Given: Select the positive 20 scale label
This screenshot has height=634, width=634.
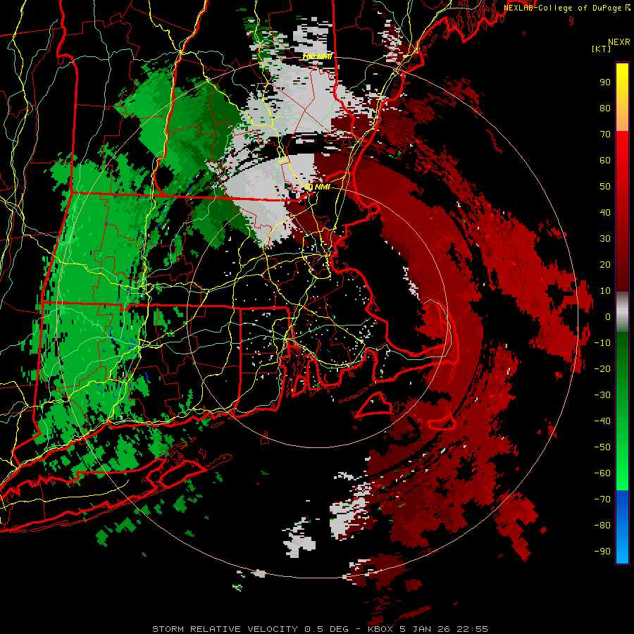Looking at the screenshot, I should 605,264.
